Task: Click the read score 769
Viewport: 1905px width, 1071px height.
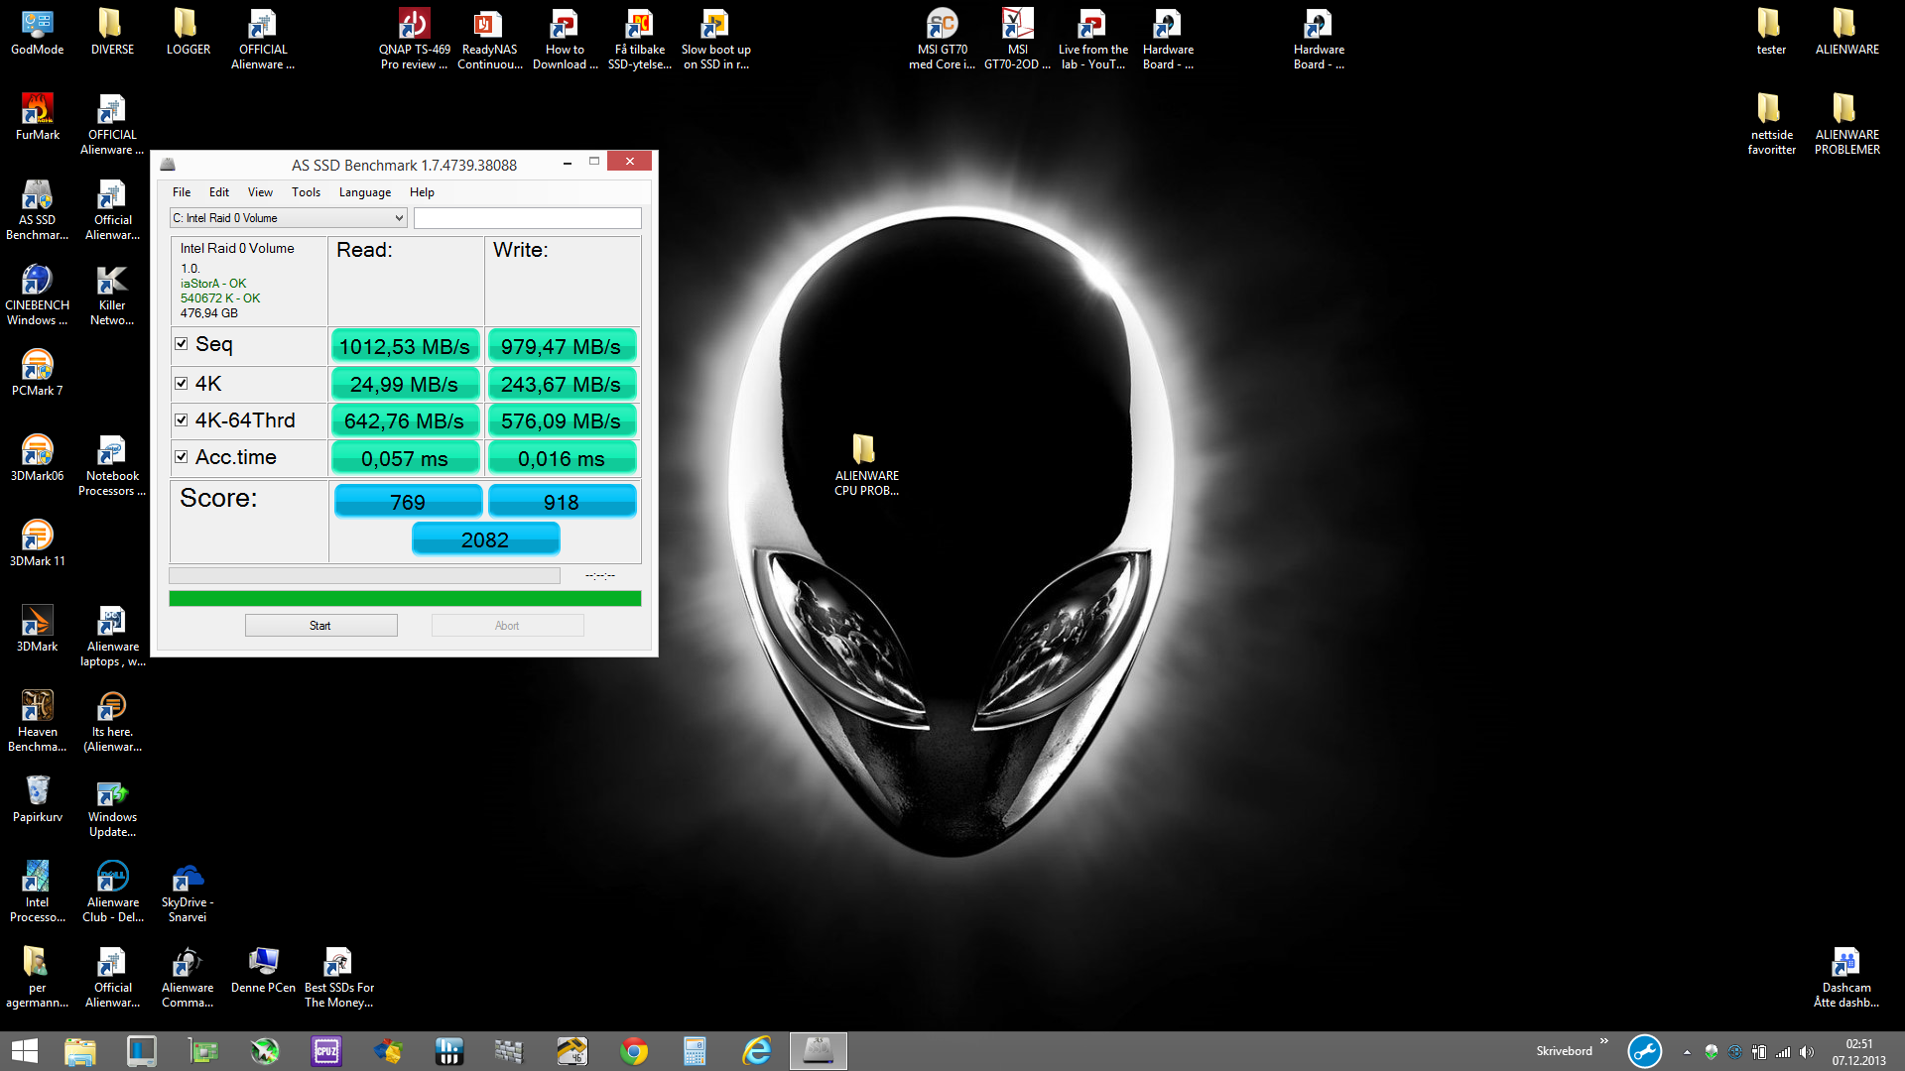Action: [408, 502]
